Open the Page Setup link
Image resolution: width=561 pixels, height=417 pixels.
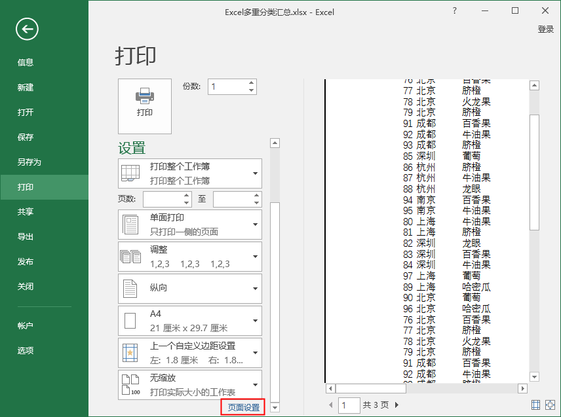click(243, 407)
